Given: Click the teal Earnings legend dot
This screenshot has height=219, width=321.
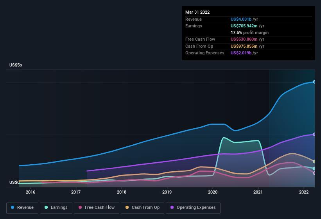Looking at the screenshot, I should pos(46,207).
